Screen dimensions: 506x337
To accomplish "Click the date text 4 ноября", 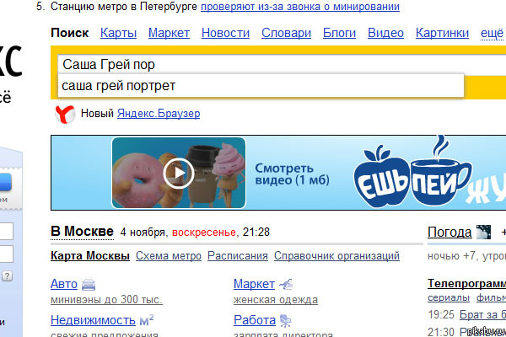I will tap(143, 233).
